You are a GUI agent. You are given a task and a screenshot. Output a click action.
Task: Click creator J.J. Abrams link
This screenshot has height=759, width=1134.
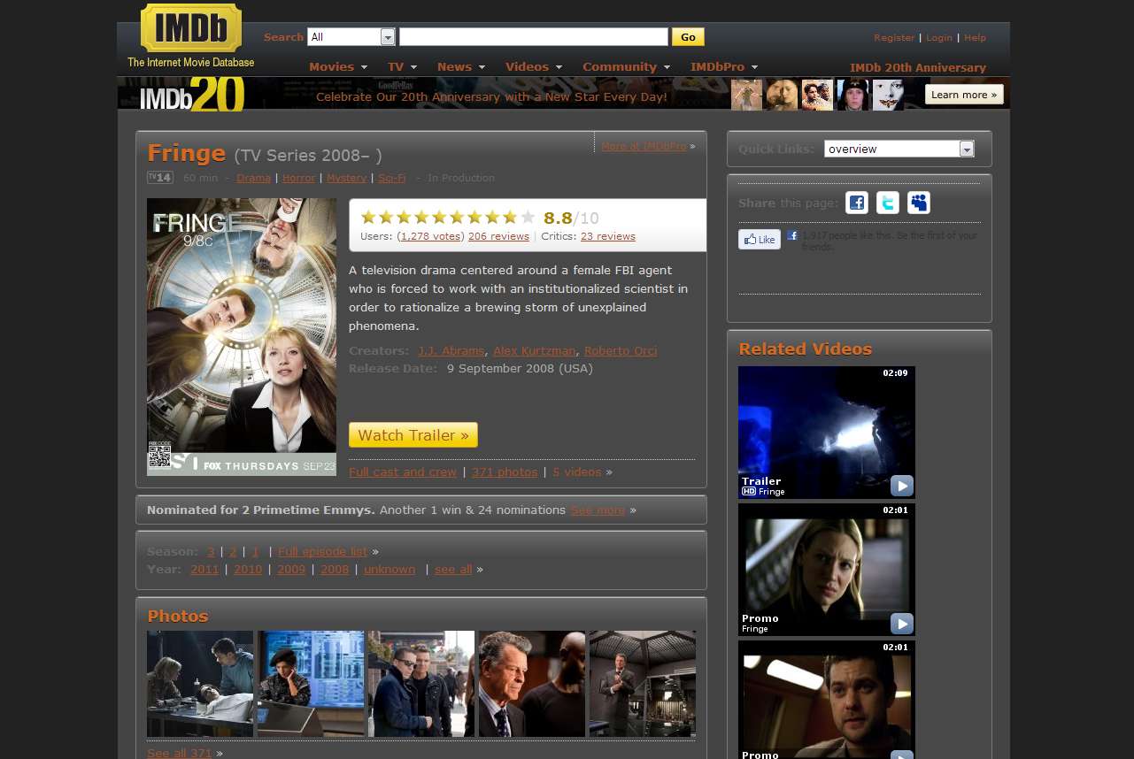451,350
